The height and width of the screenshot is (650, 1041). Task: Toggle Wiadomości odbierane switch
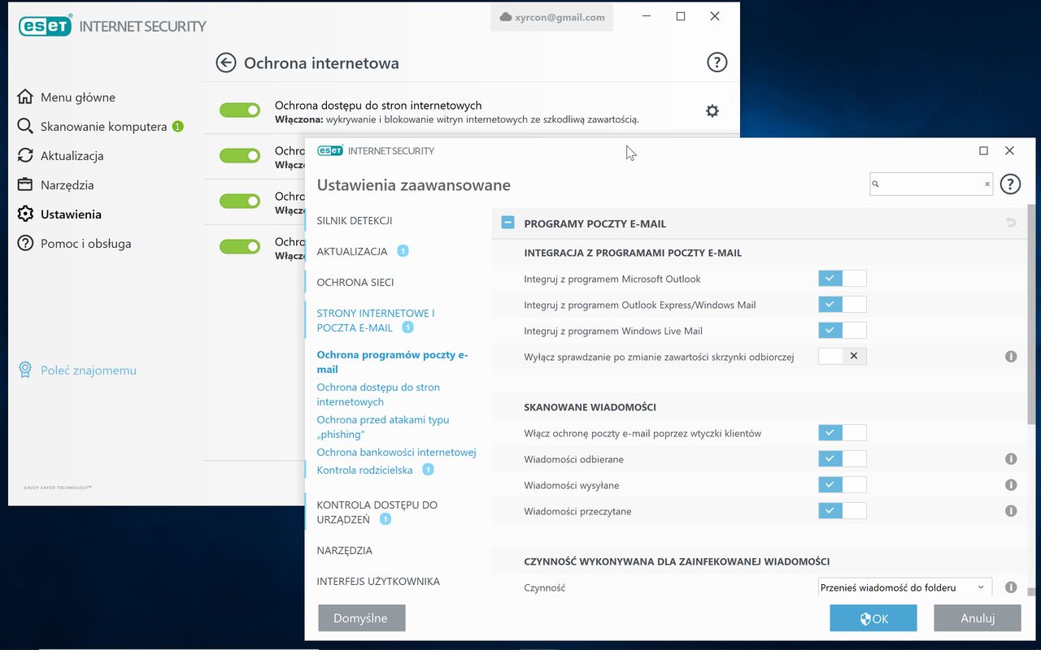click(842, 459)
